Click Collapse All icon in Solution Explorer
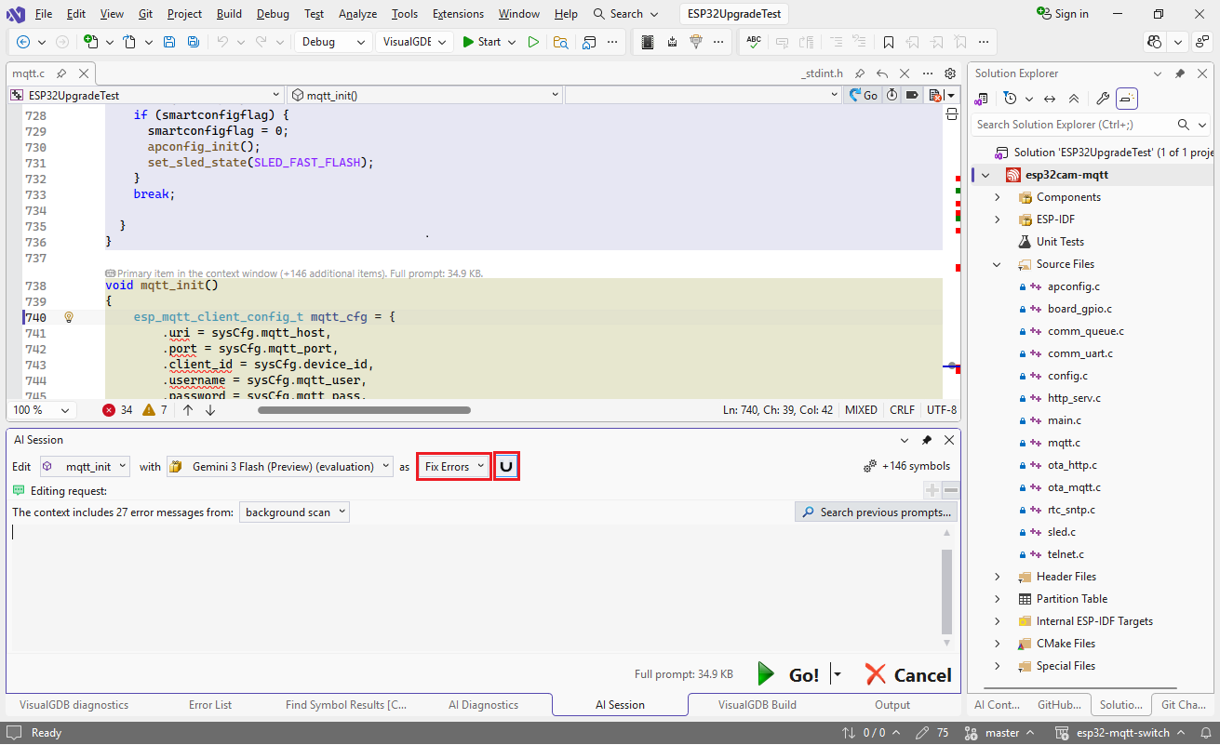 point(1074,99)
